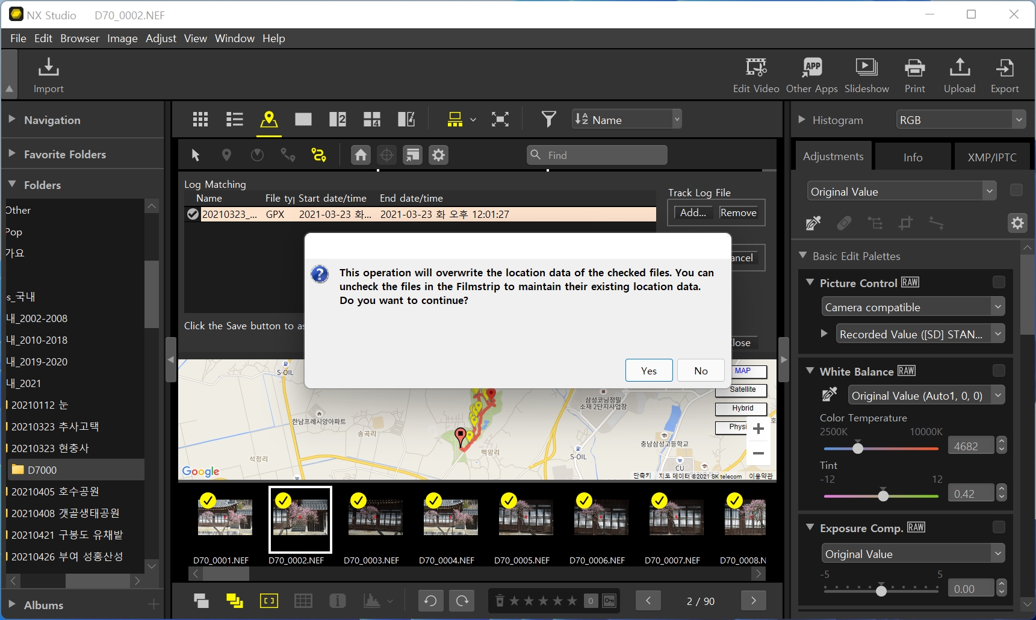1036x620 pixels.
Task: Expand Favorite Folders panel
Action: pyautogui.click(x=12, y=153)
